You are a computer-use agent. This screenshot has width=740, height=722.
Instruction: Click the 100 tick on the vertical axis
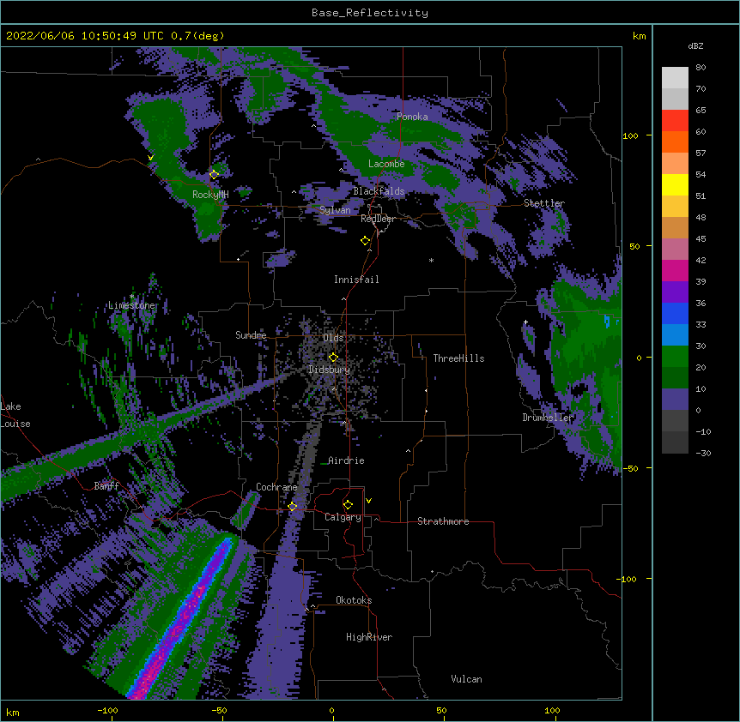(x=630, y=135)
